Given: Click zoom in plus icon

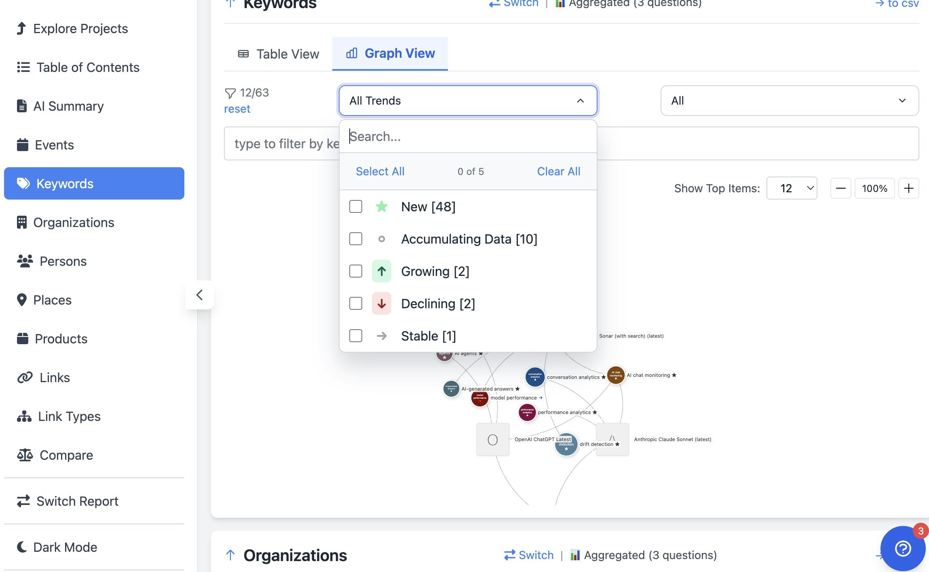Looking at the screenshot, I should (908, 188).
